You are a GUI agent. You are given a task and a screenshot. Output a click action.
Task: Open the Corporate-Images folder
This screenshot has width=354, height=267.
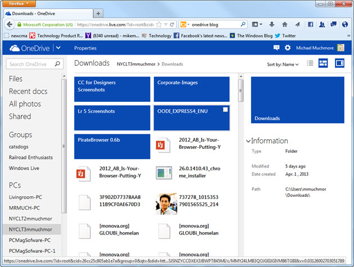pyautogui.click(x=192, y=89)
